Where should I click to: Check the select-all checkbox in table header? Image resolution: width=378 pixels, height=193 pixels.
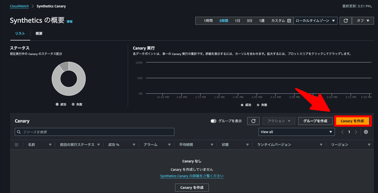click(17, 145)
